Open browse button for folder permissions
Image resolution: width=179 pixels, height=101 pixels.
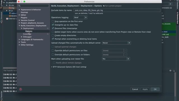tap(125, 55)
